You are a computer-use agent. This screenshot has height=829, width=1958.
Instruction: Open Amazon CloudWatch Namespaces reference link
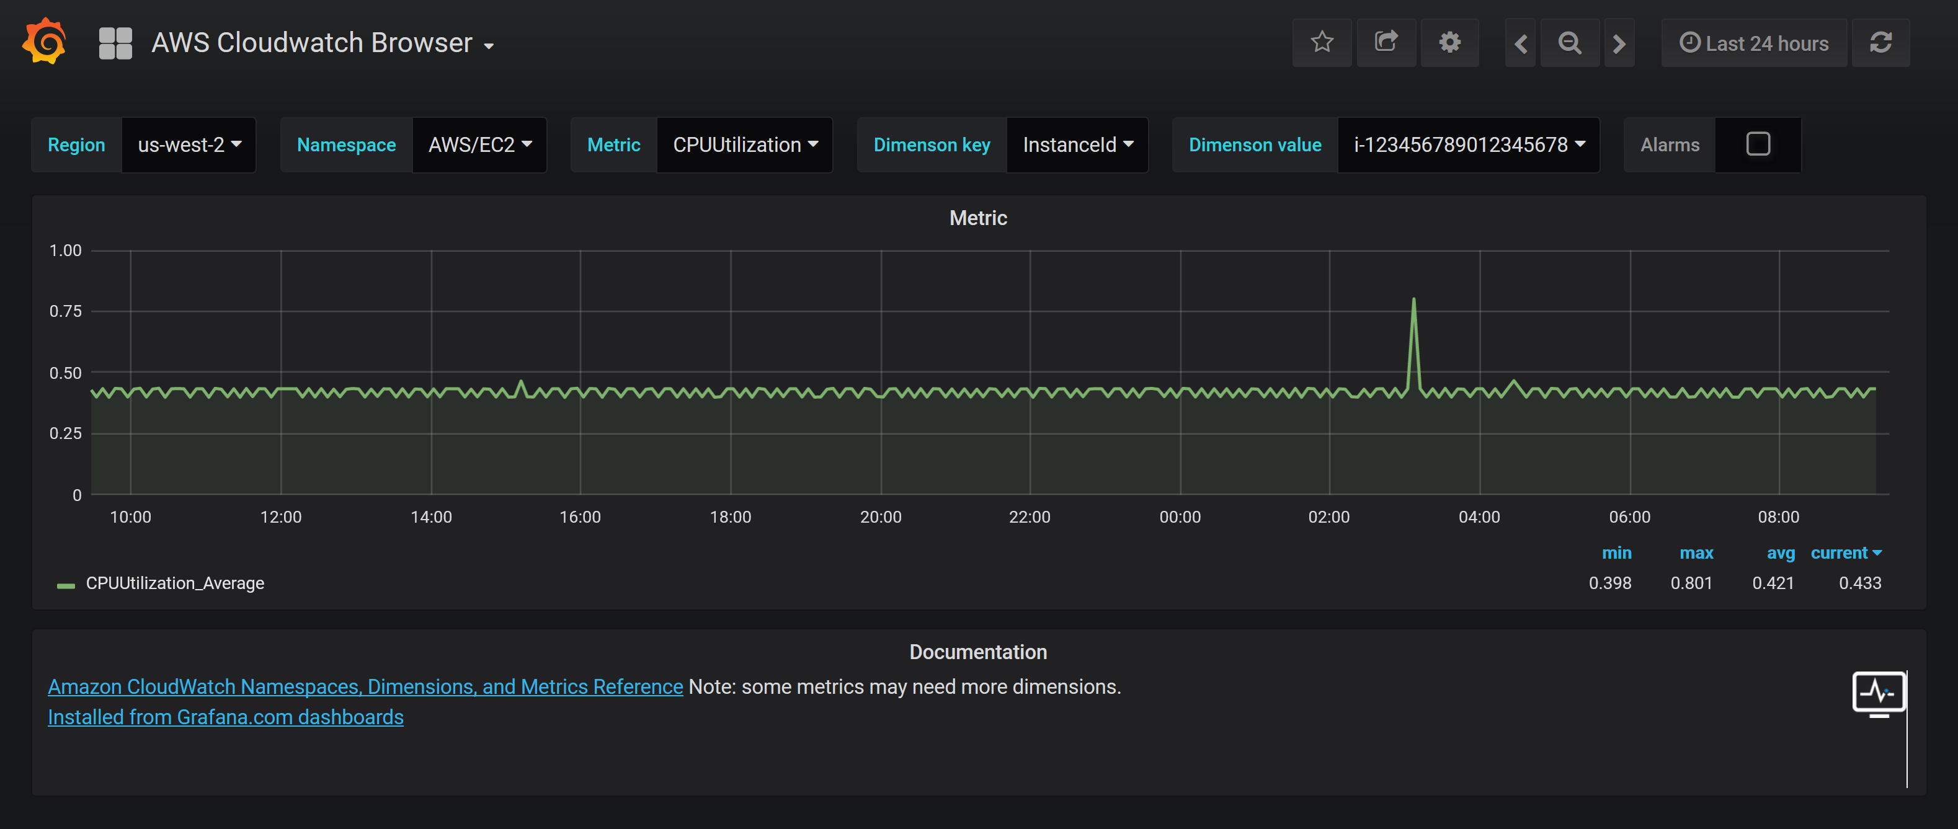[x=365, y=686]
